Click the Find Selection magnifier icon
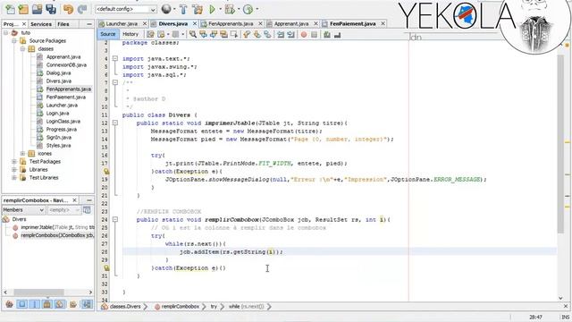 click(193, 34)
